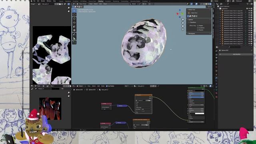Image resolution: width=256 pixels, height=144 pixels.
Task: Click the Add Modifier button
Action: coord(236,54)
